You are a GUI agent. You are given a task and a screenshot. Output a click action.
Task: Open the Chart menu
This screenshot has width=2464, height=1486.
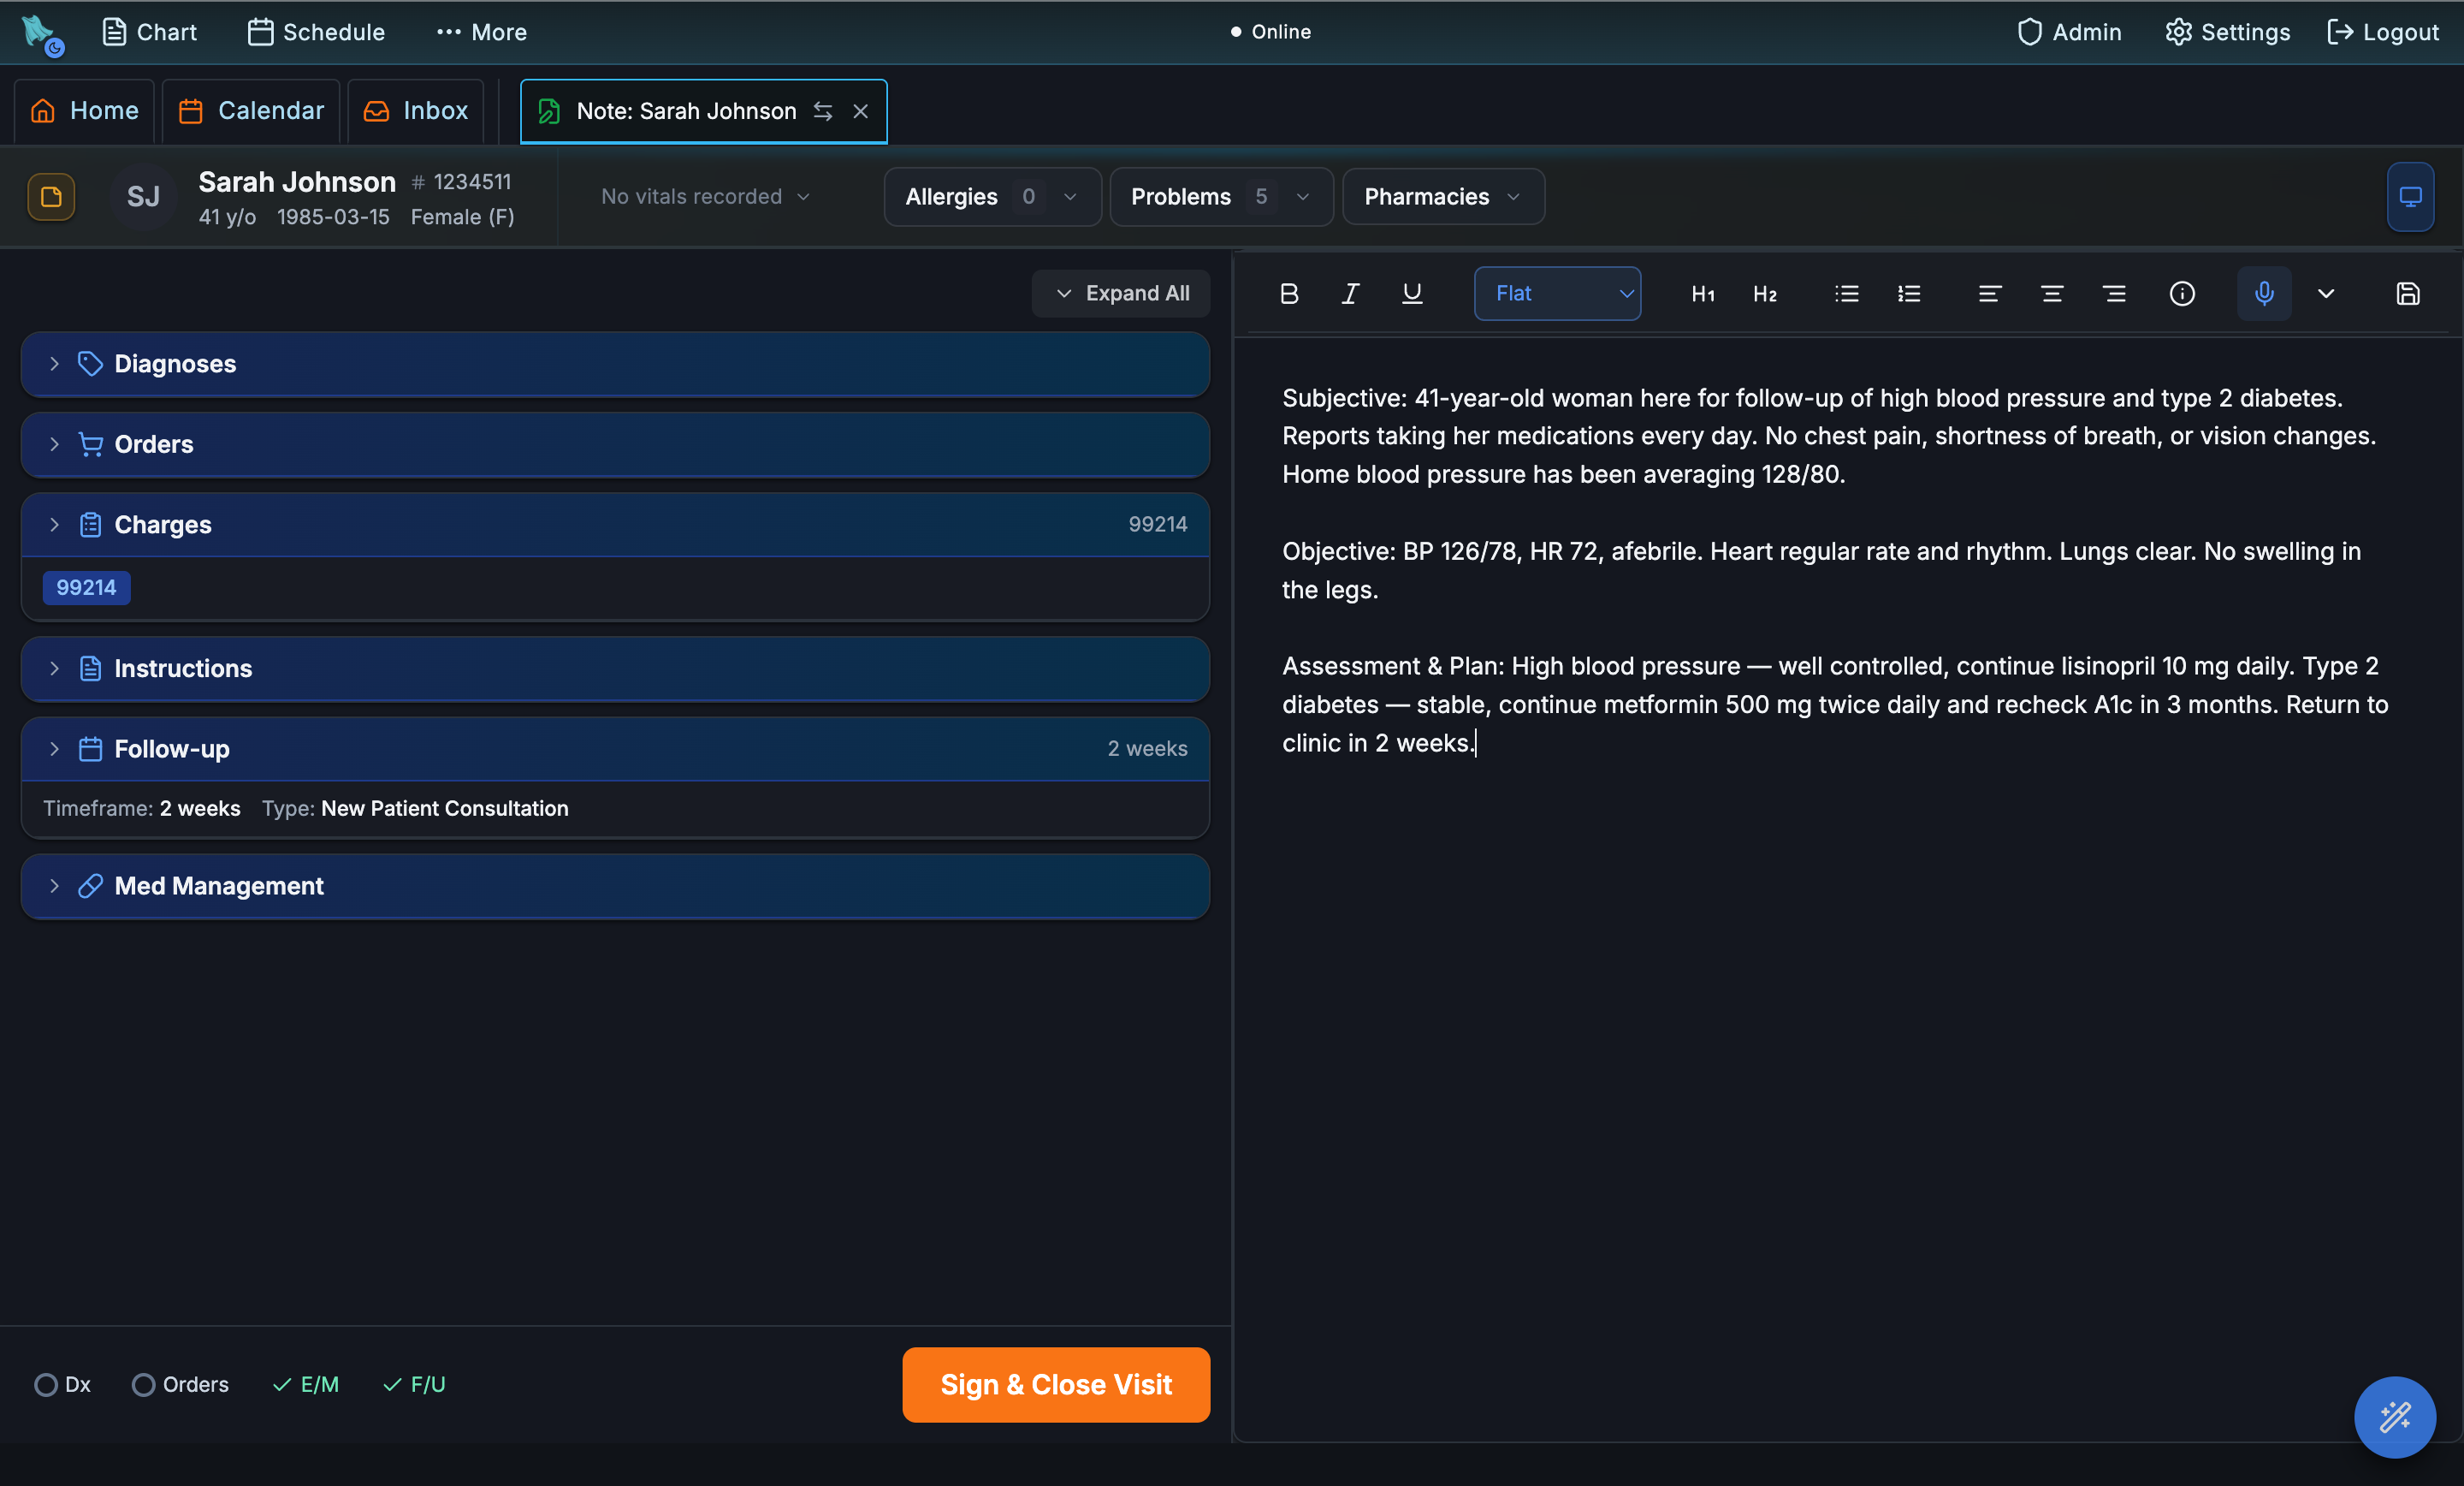[150, 32]
